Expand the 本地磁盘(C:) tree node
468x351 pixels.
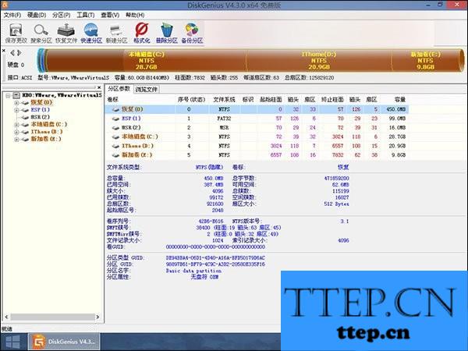(16, 125)
